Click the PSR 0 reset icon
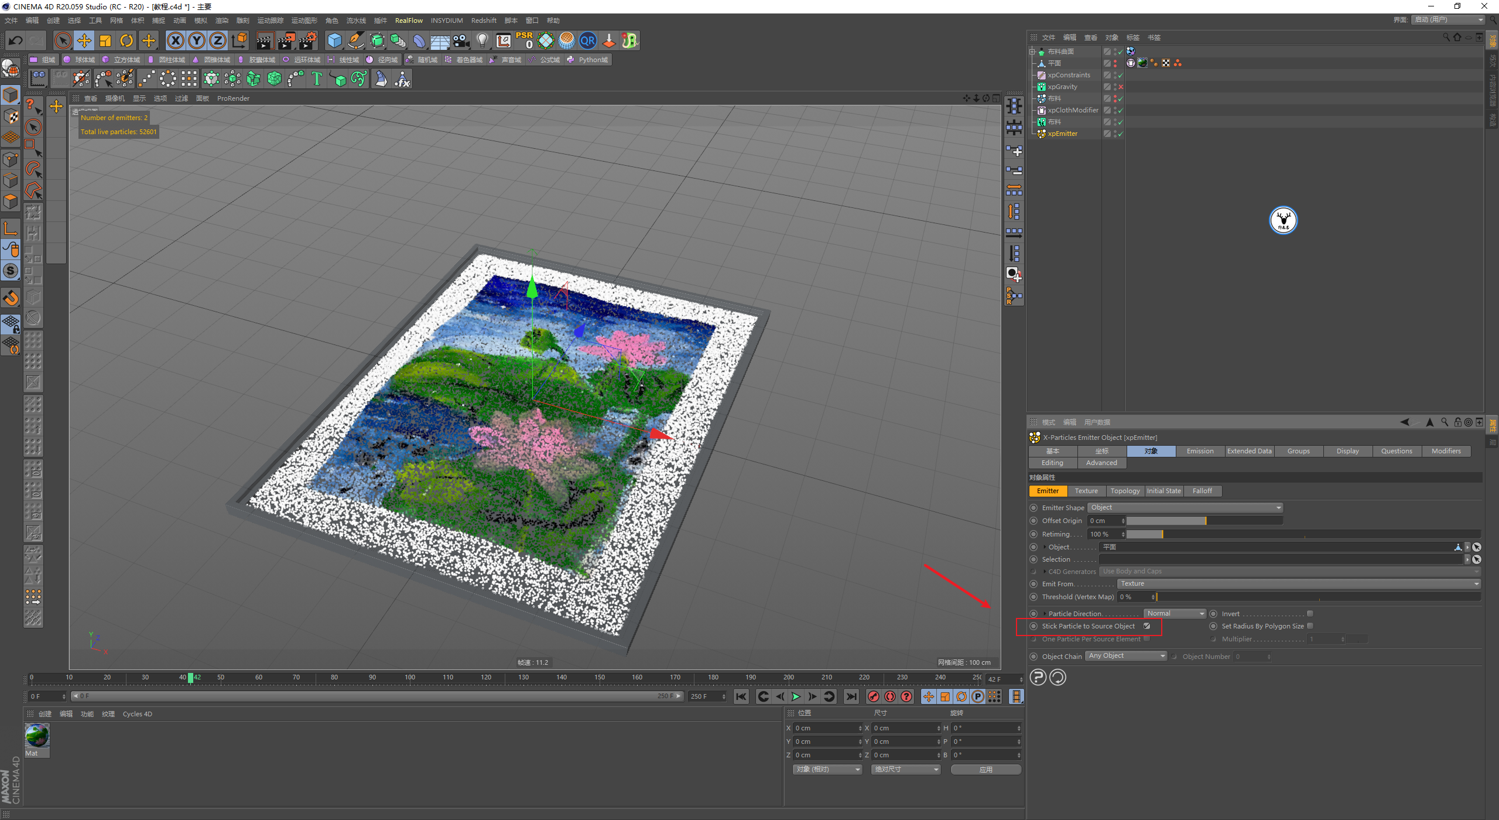The height and width of the screenshot is (820, 1499). coord(525,40)
